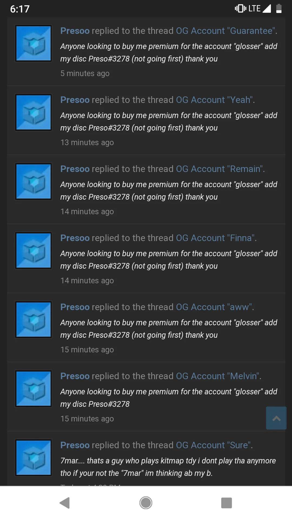Open Presoo's avatar next to "Finna" reply
Screen dimensions: 292x520
pyautogui.click(x=34, y=251)
